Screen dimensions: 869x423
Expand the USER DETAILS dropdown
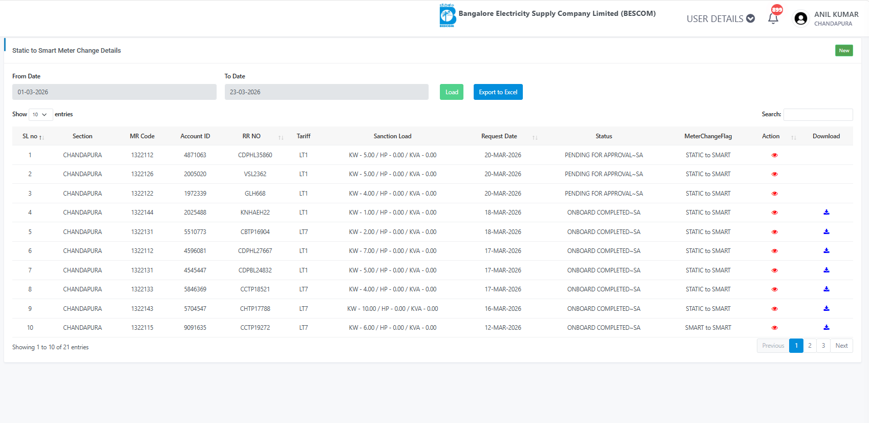click(720, 19)
